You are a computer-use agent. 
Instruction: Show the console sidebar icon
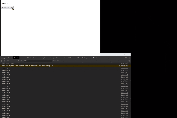[1, 61]
